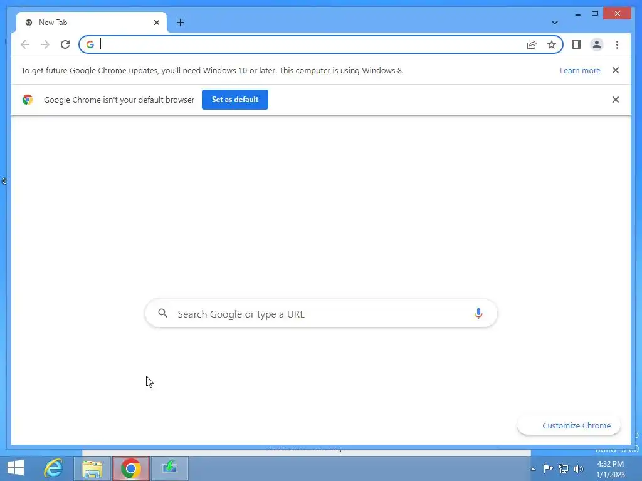Close the Chrome window
Viewport: 642px width, 481px height.
click(x=618, y=14)
